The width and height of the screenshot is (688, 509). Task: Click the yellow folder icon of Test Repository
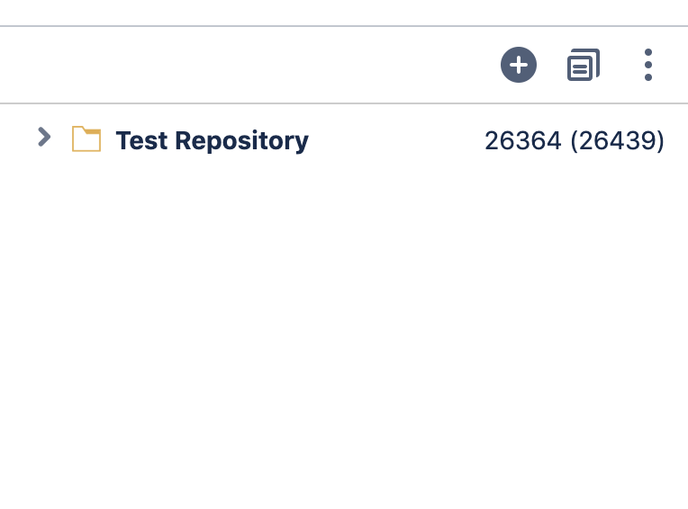pos(86,138)
